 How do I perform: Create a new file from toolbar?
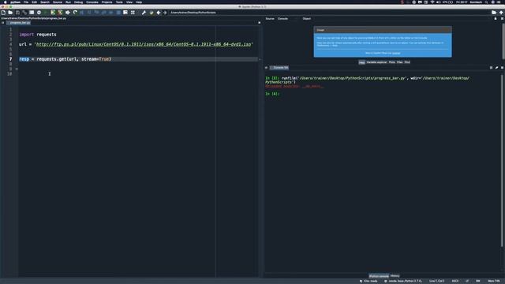[3, 13]
